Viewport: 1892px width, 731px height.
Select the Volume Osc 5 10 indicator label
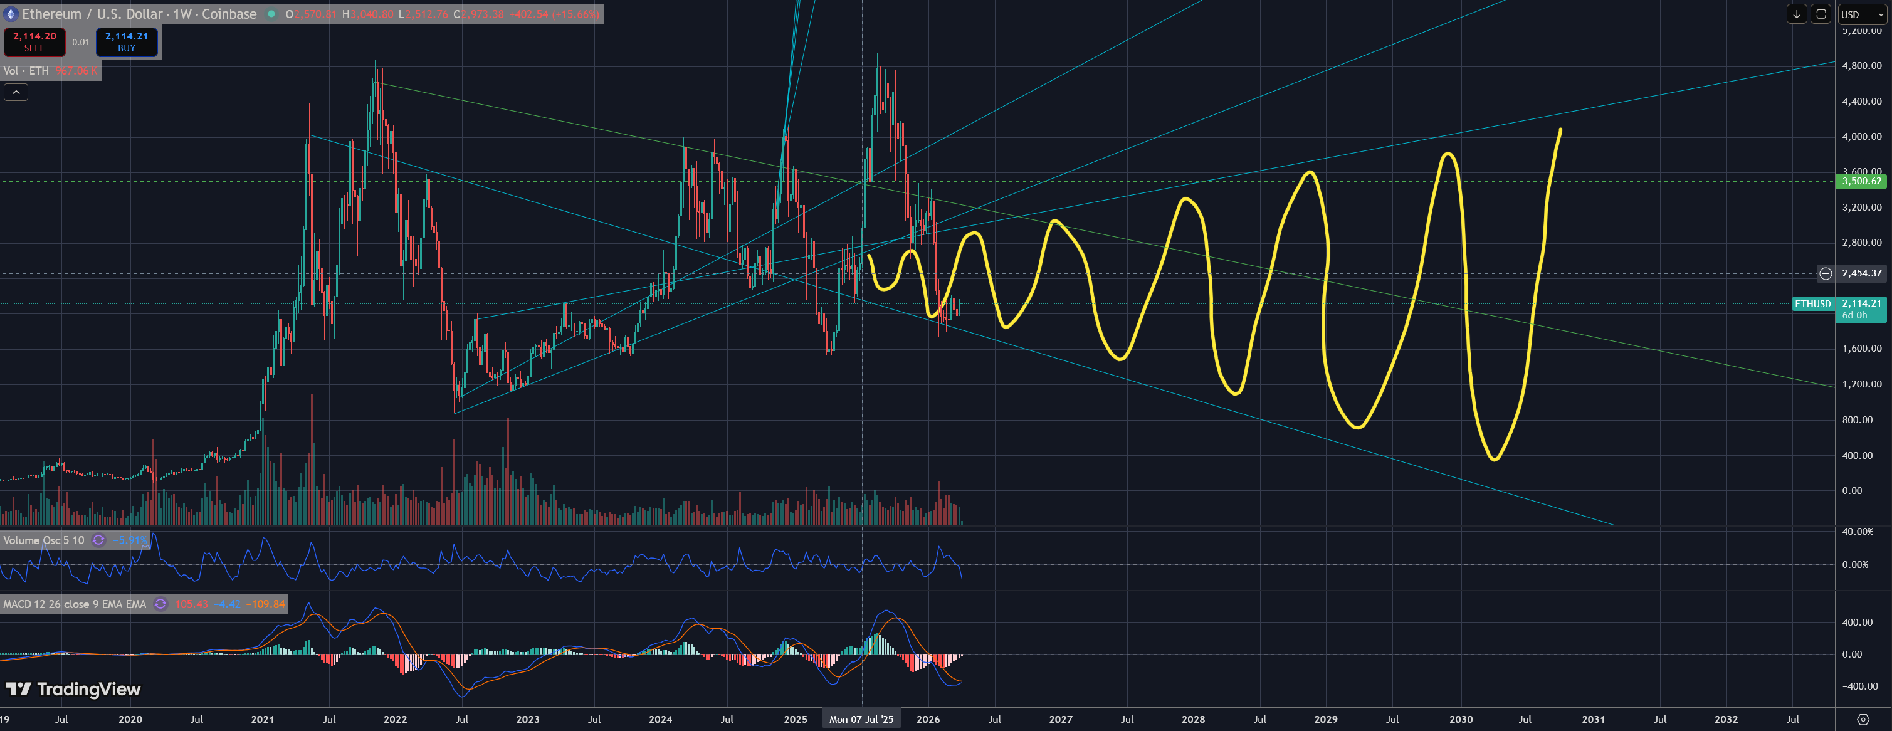tap(43, 540)
